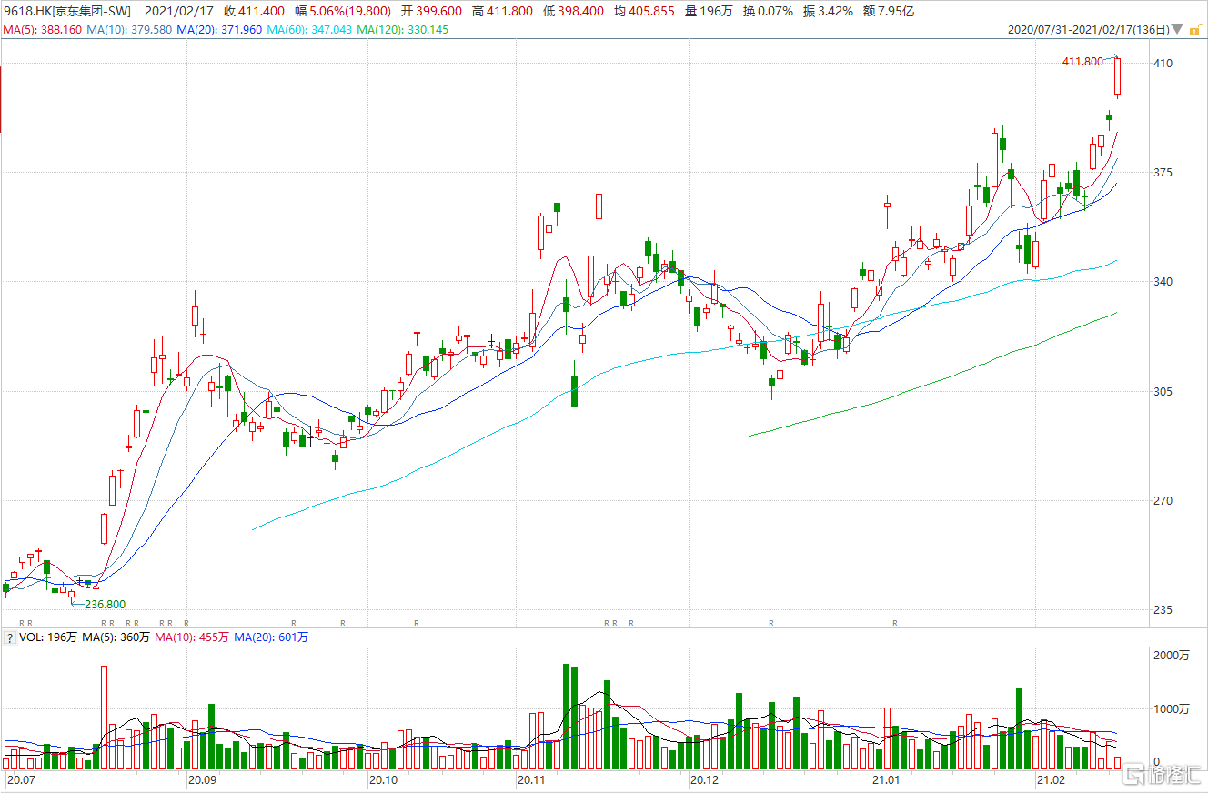Click the latest candlestick at 411.800 high
1208x793 pixels.
(x=1117, y=76)
